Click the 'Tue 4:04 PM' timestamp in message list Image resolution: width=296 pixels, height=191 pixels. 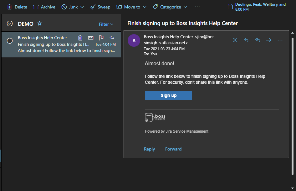pyautogui.click(x=105, y=45)
